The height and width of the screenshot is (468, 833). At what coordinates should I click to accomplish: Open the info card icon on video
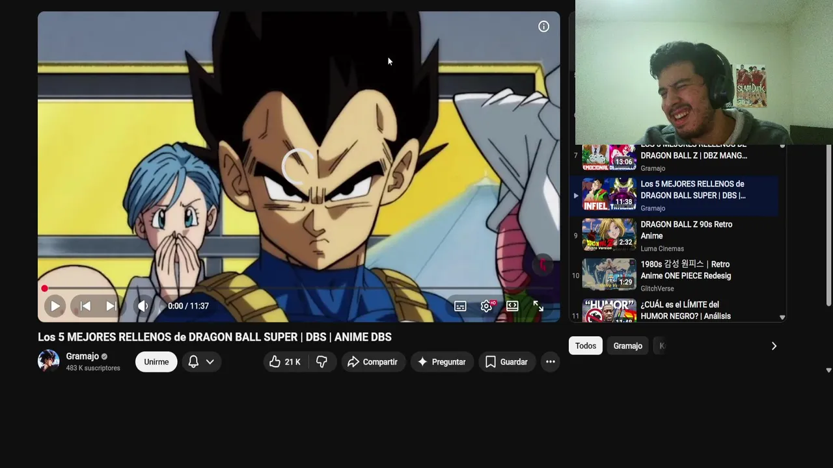[543, 27]
